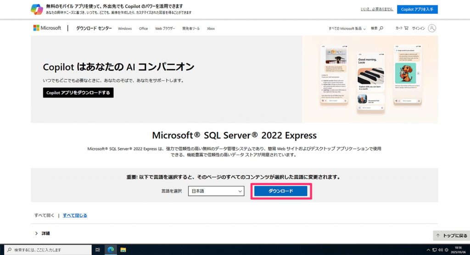Open Microsoft Edge from the taskbar
Image resolution: width=470 pixels, height=255 pixels.
(x=111, y=250)
